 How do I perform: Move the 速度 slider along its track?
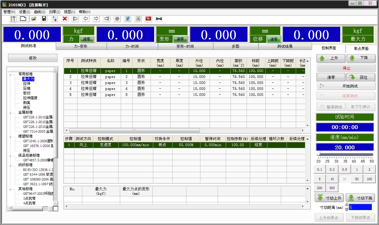(x=345, y=154)
